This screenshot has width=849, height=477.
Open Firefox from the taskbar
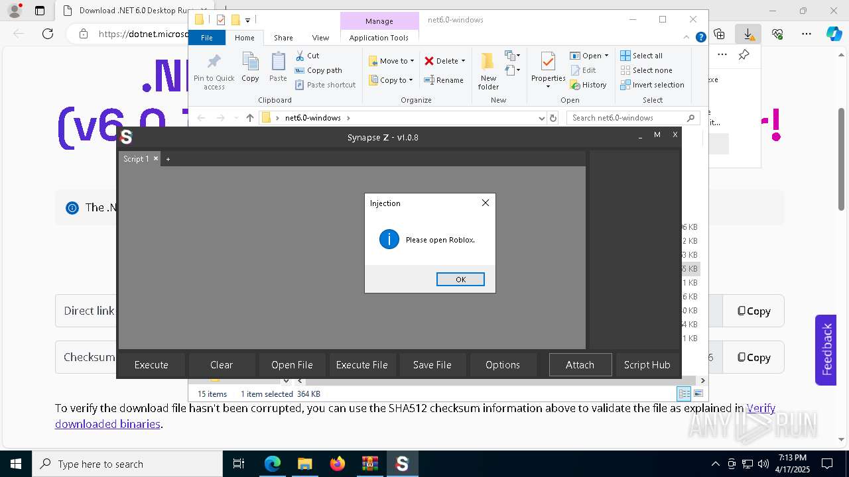[x=338, y=464]
